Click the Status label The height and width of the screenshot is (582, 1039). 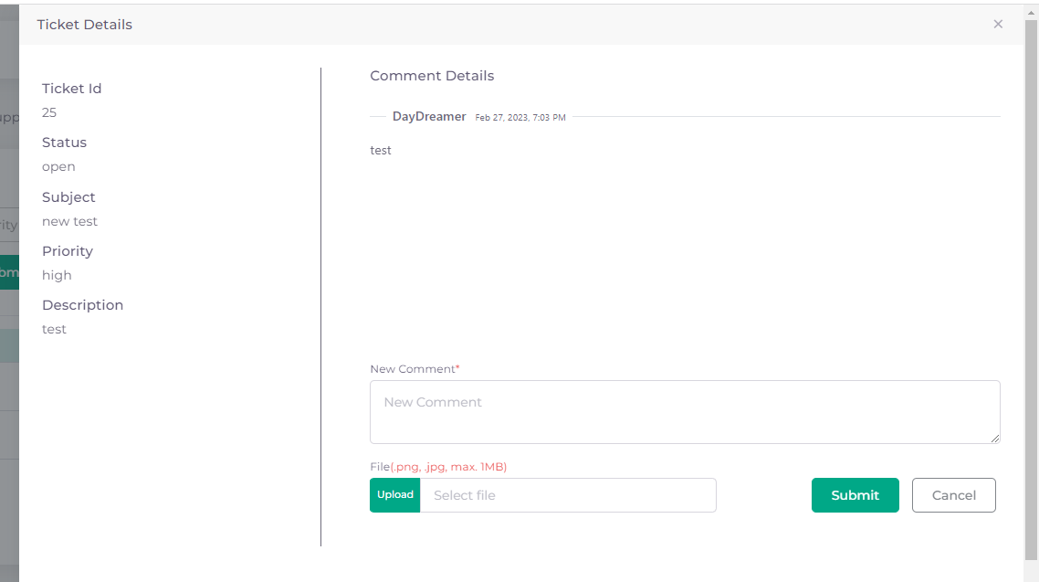64,143
